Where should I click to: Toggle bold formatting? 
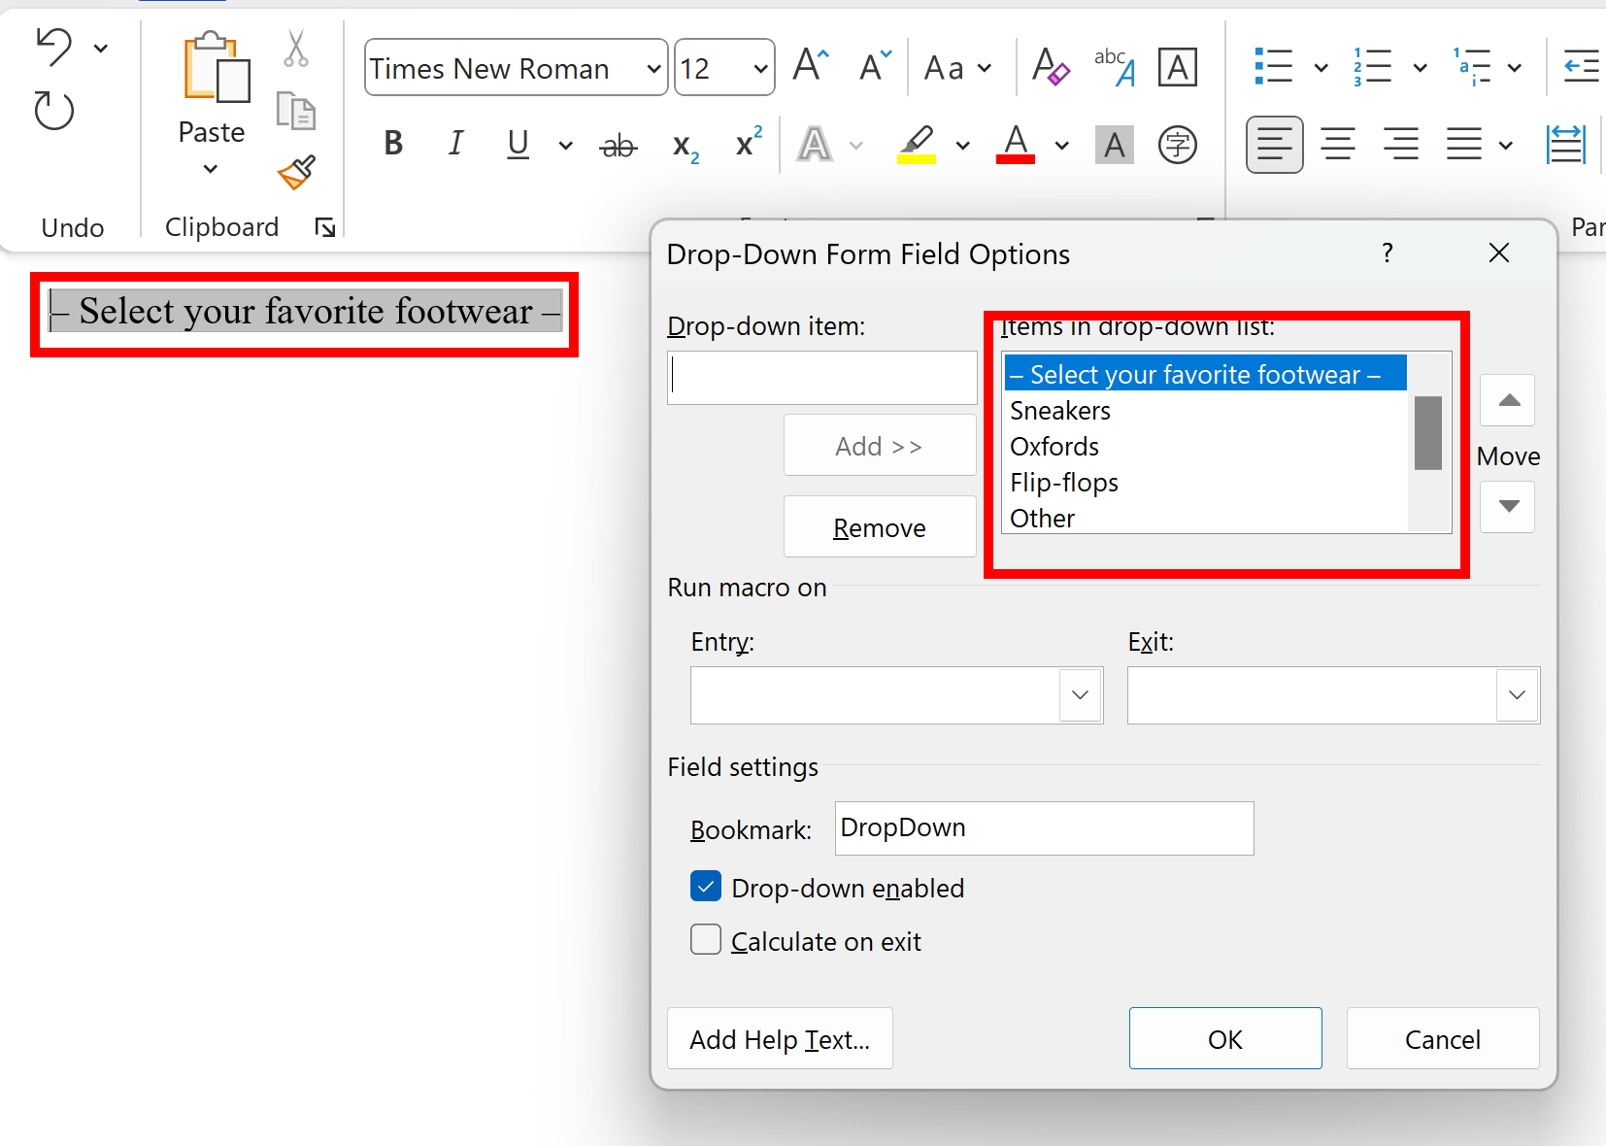[392, 144]
